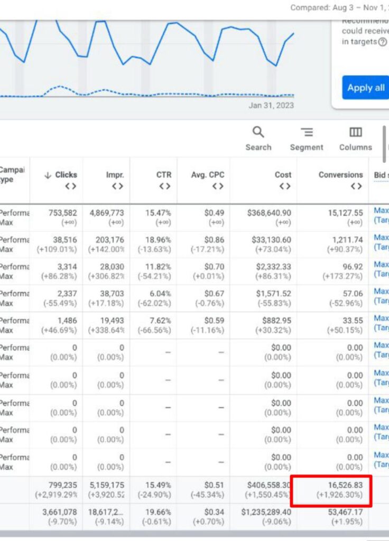Select the 1,211.74 conversions cell

pyautogui.click(x=333, y=245)
